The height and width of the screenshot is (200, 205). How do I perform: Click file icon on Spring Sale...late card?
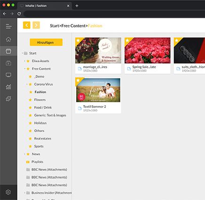pyautogui.click(x=129, y=68)
